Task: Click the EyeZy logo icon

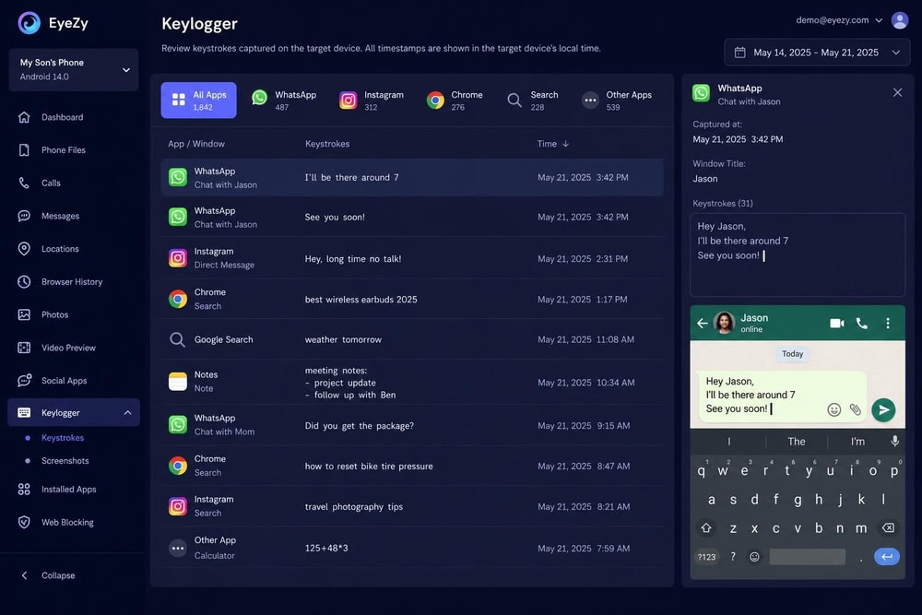Action: click(29, 23)
